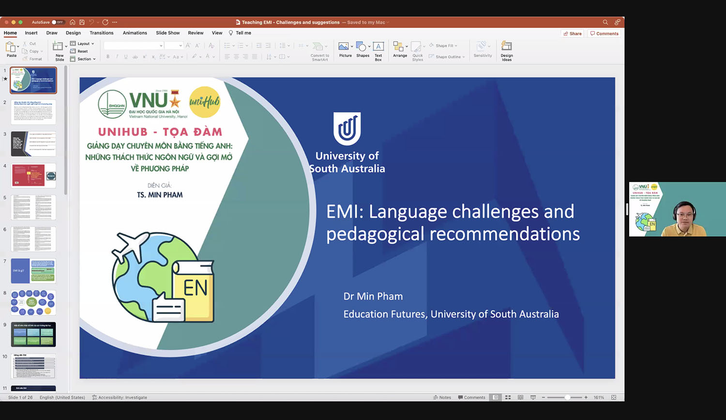Click the Undo arrow icon
The height and width of the screenshot is (420, 726).
pos(91,22)
